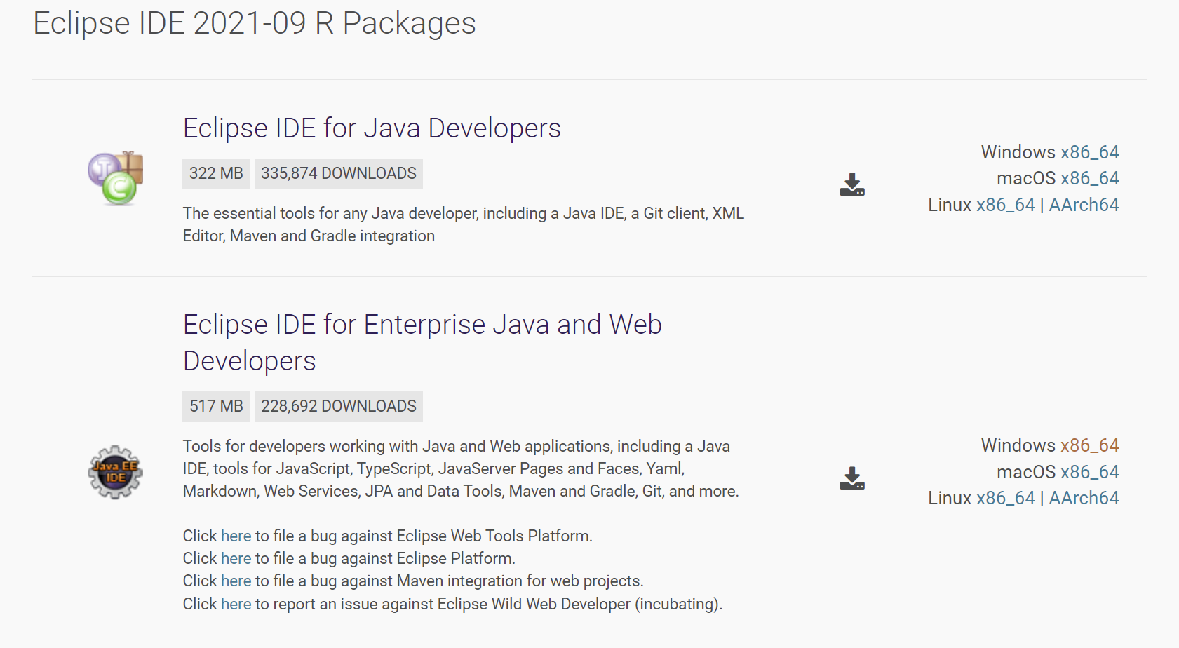Download Linux x86_64 for Enterprise Java package
Image resolution: width=1179 pixels, height=648 pixels.
[x=1005, y=498]
